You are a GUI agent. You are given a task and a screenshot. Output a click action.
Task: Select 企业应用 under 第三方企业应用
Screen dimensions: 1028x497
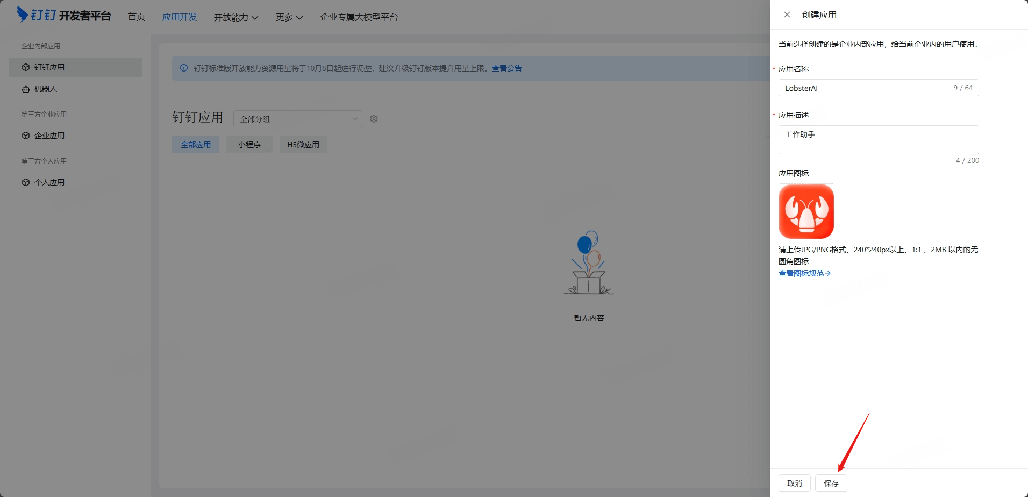[x=49, y=135]
